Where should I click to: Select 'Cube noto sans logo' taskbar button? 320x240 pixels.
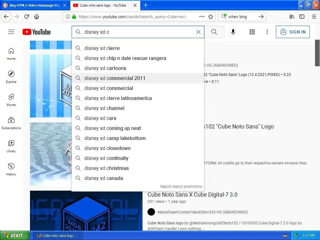point(58,236)
